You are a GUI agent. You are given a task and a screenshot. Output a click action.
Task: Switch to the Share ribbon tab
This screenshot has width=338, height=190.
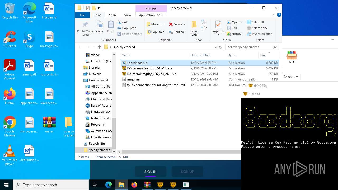tap(113, 15)
